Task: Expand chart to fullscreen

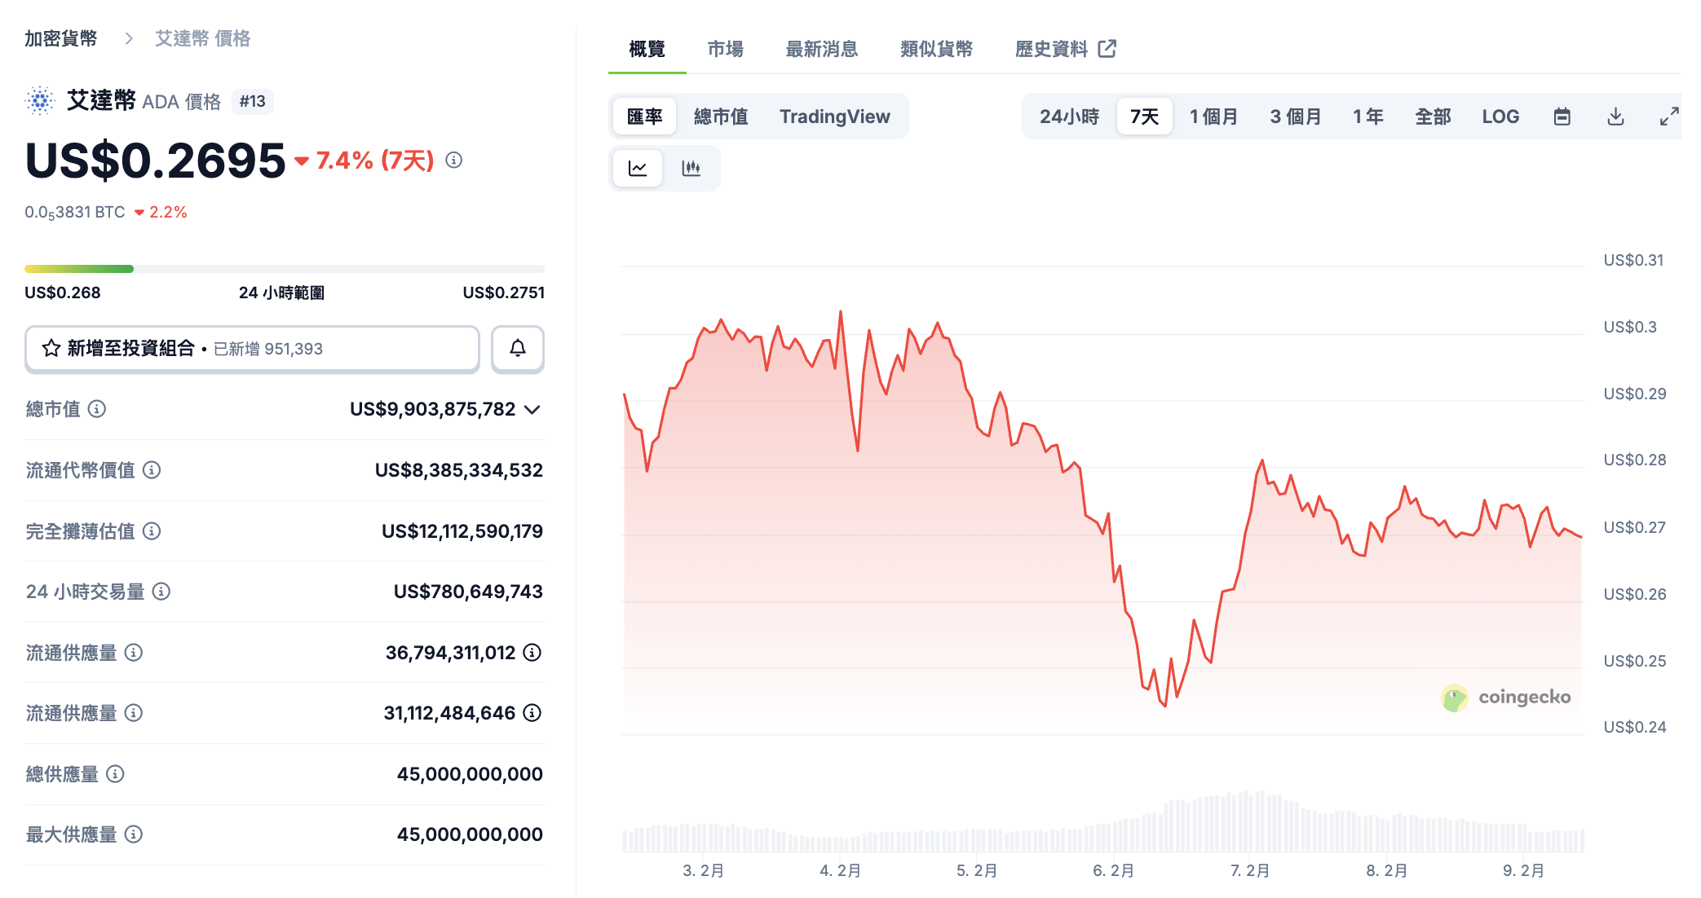Action: [1669, 117]
